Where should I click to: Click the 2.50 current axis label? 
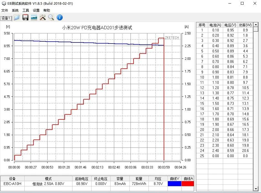[187, 33]
